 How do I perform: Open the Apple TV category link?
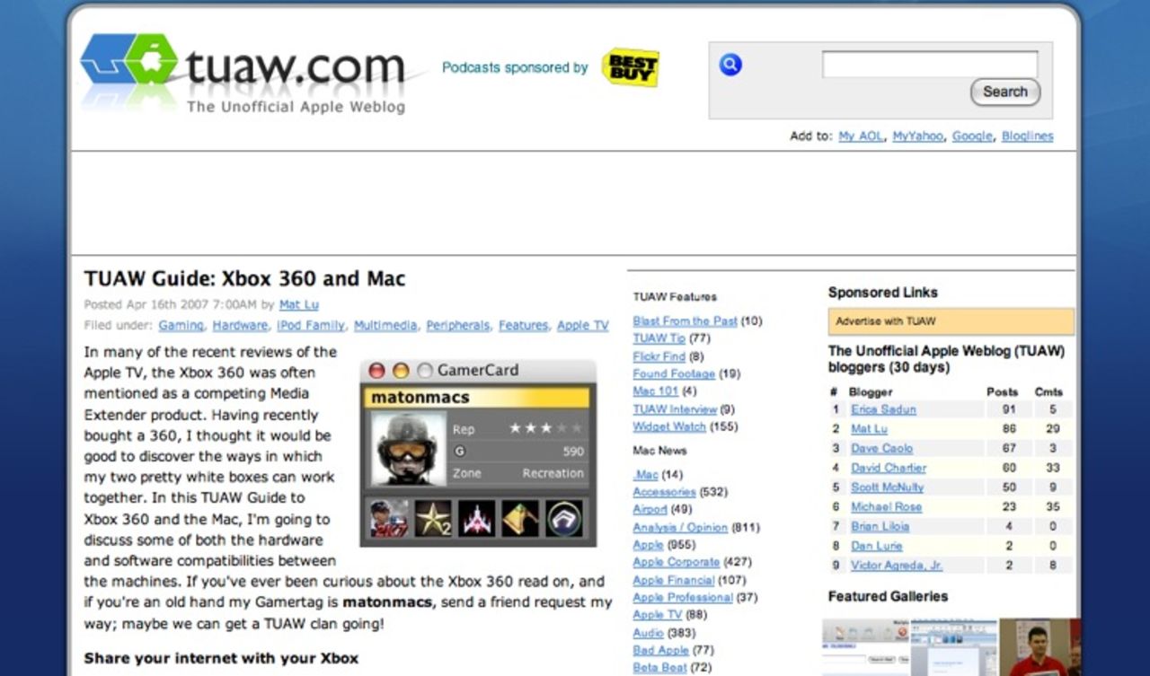(582, 326)
